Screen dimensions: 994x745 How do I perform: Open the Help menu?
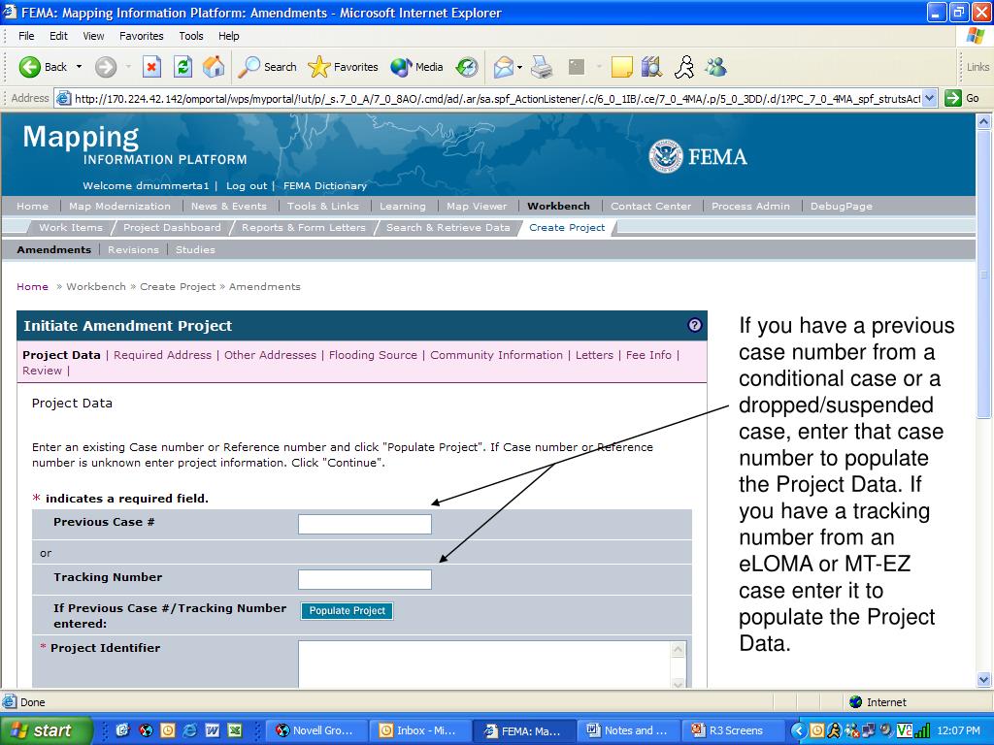[x=229, y=36]
